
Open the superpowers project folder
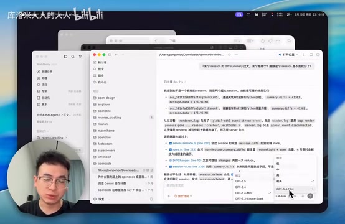(123, 151)
